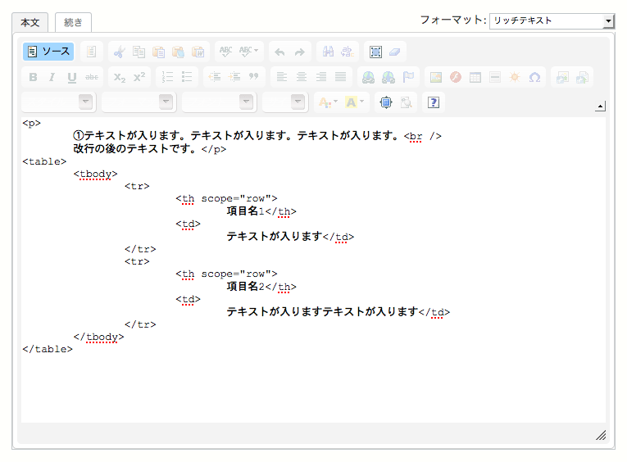Image resolution: width=627 pixels, height=462 pixels.
Task: Click the Anchor flag icon
Action: click(408, 77)
